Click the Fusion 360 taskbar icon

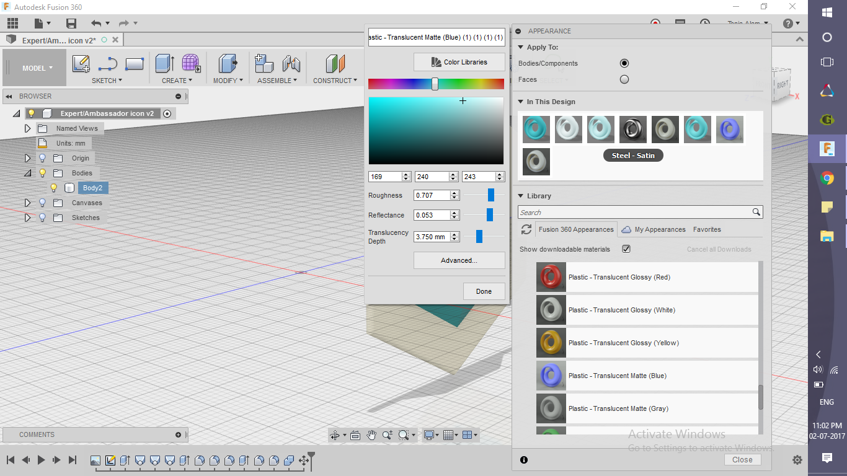(x=826, y=149)
